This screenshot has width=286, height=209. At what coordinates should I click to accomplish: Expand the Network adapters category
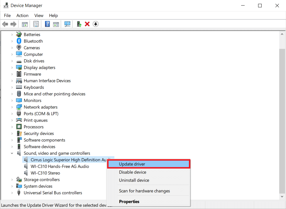[x=12, y=107]
